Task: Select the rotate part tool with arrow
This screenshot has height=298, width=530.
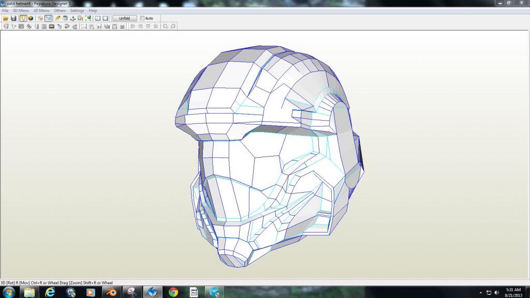Action: pyautogui.click(x=13, y=26)
